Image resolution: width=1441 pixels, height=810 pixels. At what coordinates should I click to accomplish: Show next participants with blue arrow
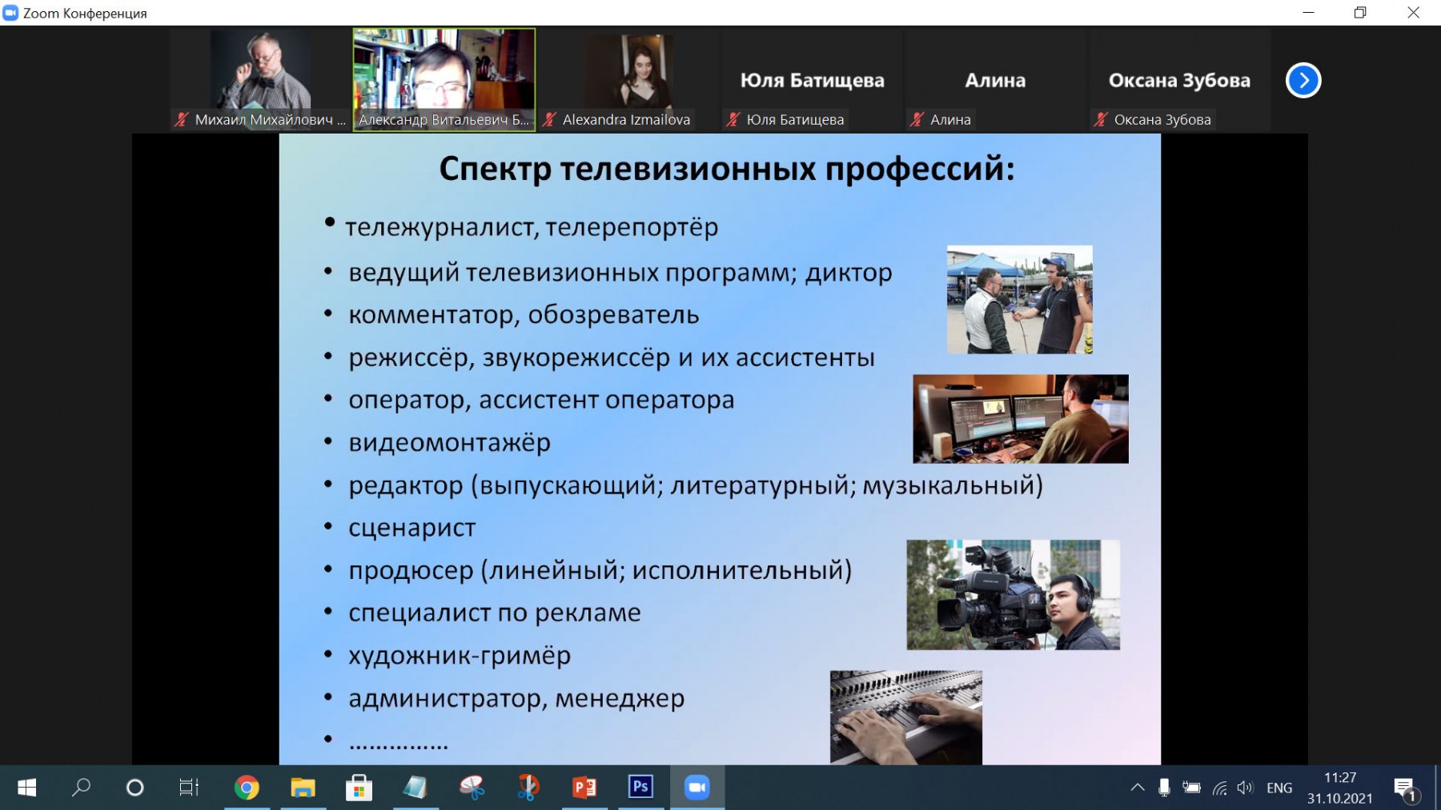(x=1303, y=80)
